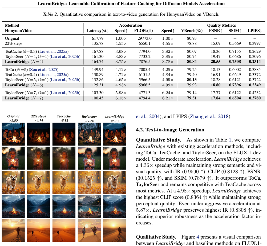Click the 'Teacache' figure column label

pyautogui.click(x=64, y=116)
